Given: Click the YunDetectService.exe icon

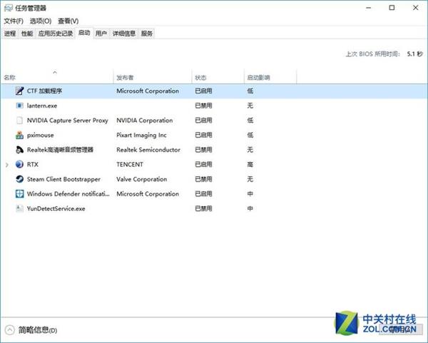Looking at the screenshot, I should tap(19, 208).
